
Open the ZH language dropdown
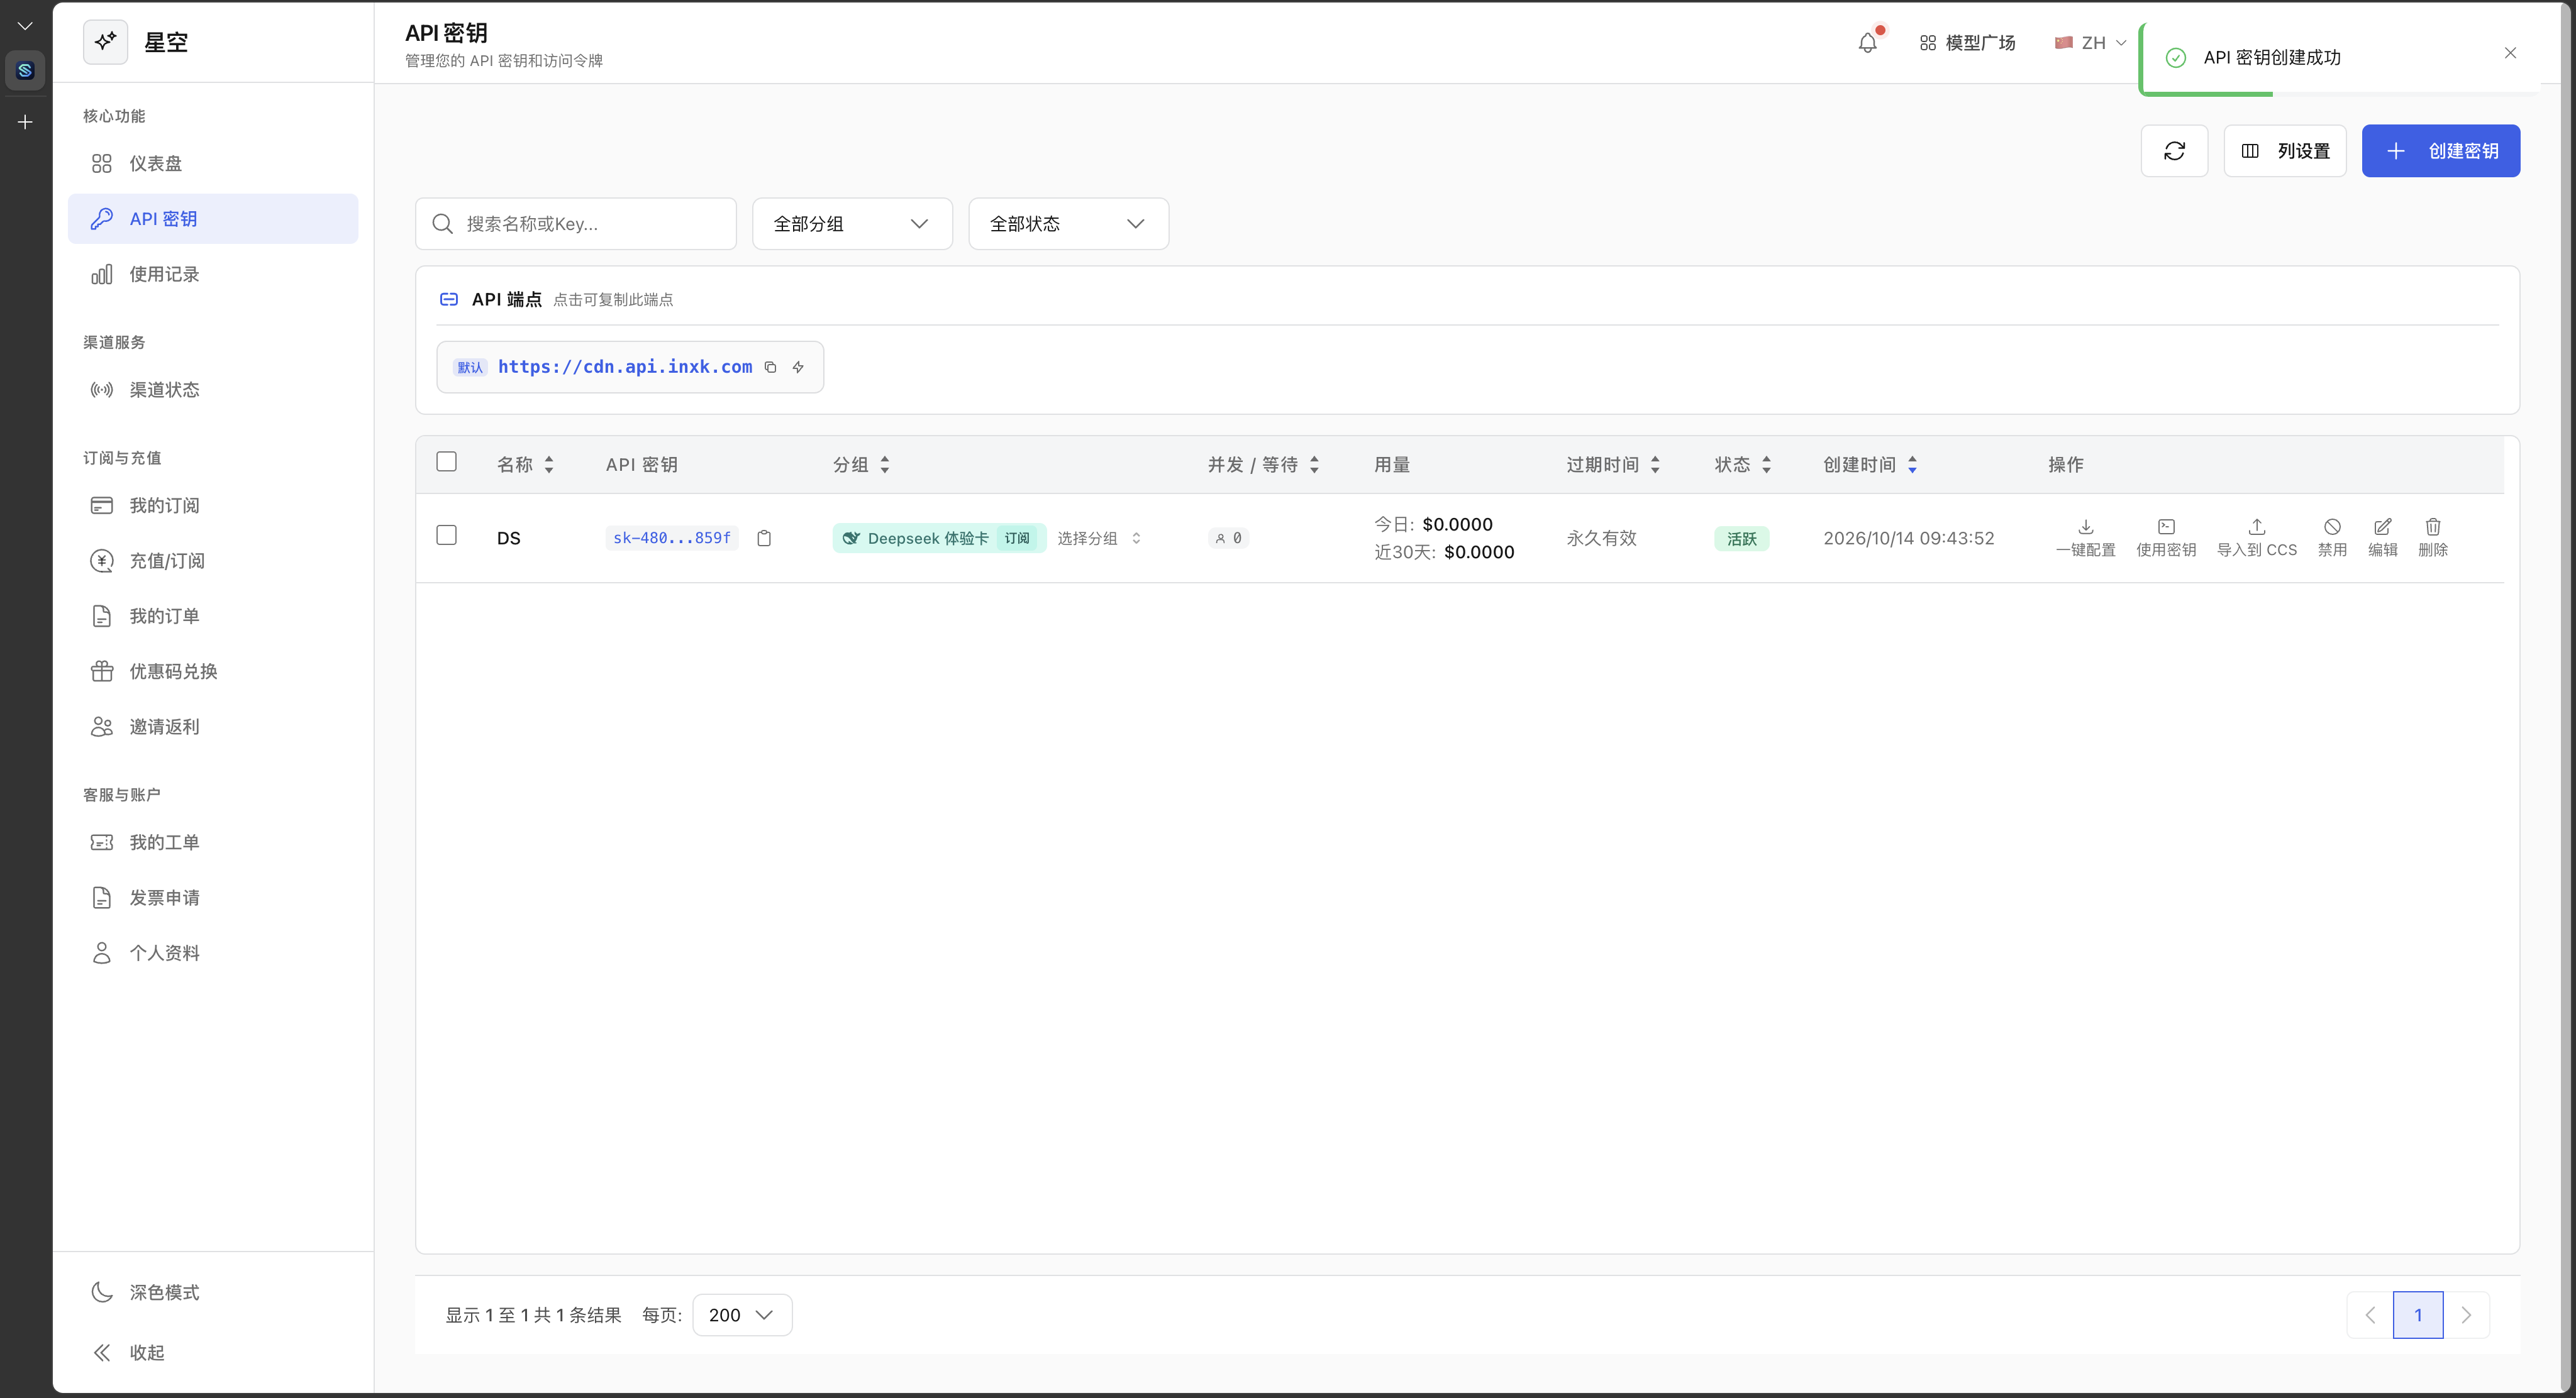(x=2090, y=43)
